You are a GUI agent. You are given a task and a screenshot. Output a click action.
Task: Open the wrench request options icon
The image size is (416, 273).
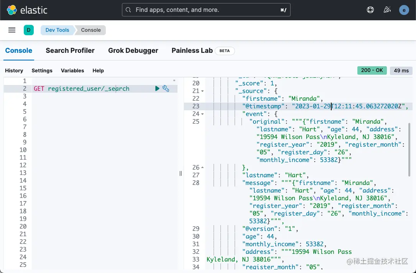coord(166,88)
